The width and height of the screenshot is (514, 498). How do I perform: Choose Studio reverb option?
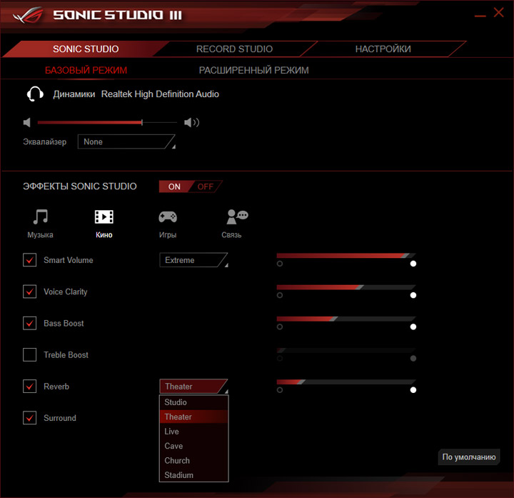193,402
